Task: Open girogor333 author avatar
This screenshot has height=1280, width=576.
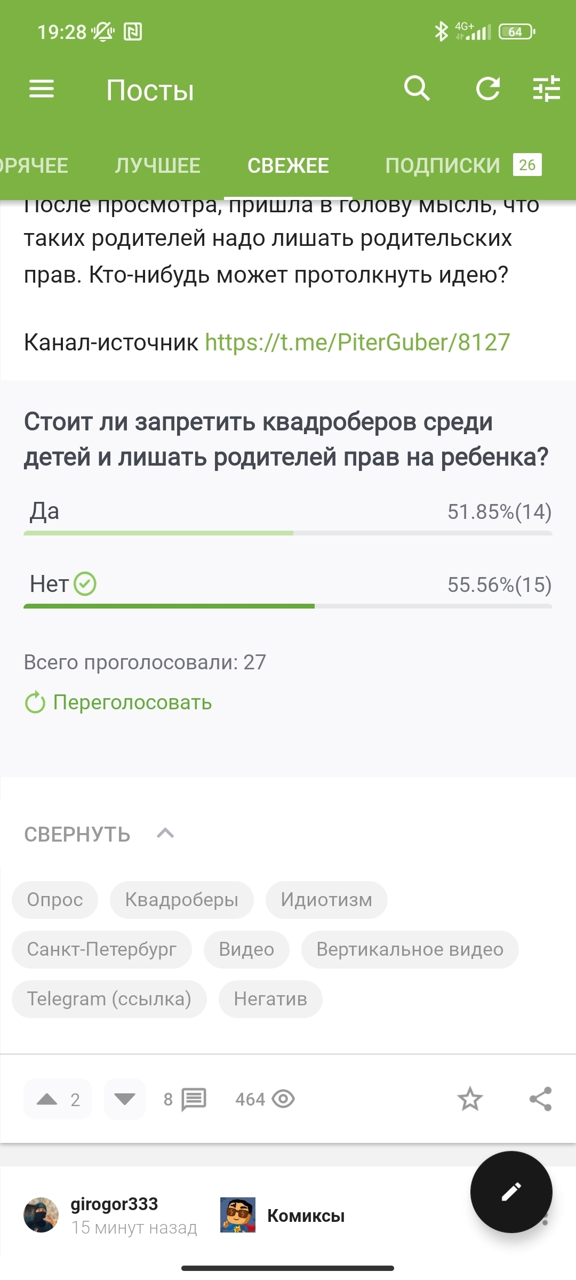Action: (x=41, y=1215)
